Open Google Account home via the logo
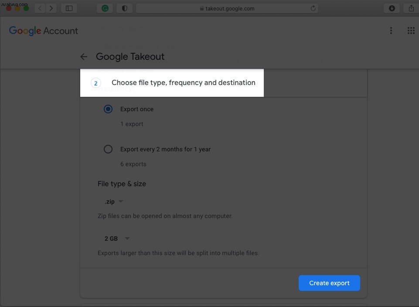This screenshot has height=307, width=419. [44, 31]
